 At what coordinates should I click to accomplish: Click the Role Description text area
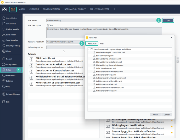click(x=104, y=32)
